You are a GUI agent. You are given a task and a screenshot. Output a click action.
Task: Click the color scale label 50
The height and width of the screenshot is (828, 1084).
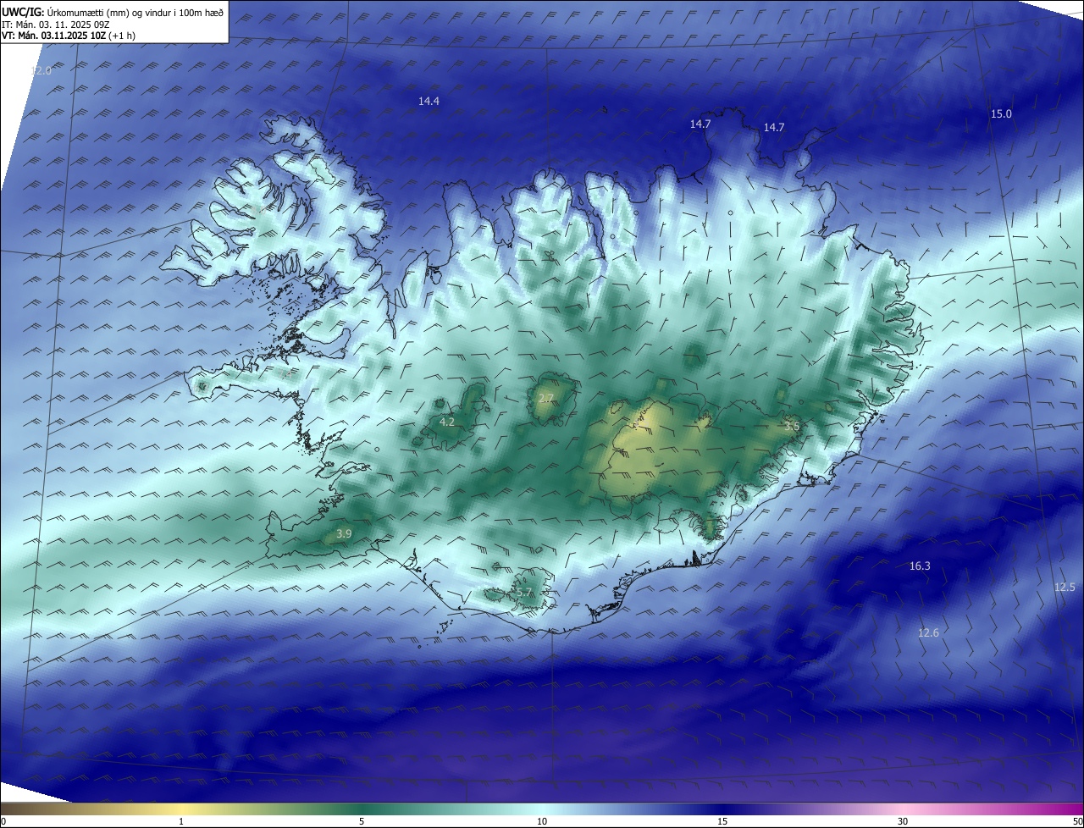1077,821
